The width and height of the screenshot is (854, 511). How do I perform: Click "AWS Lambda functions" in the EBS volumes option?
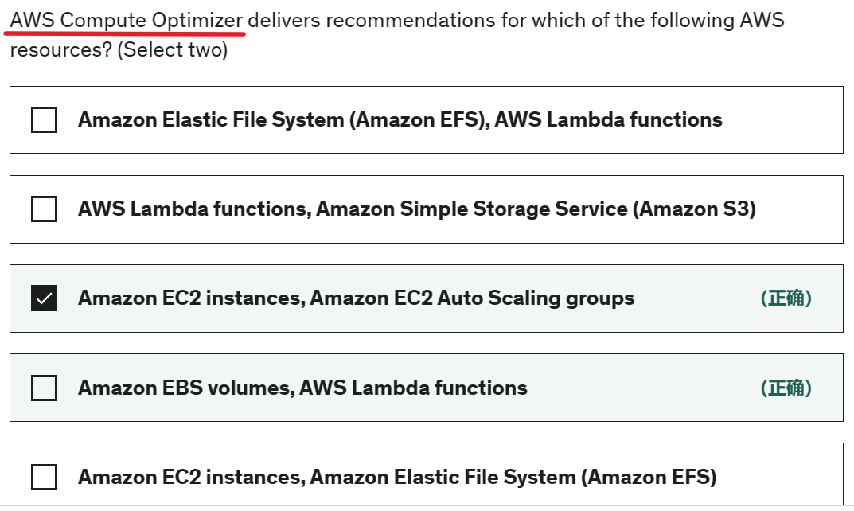click(414, 388)
